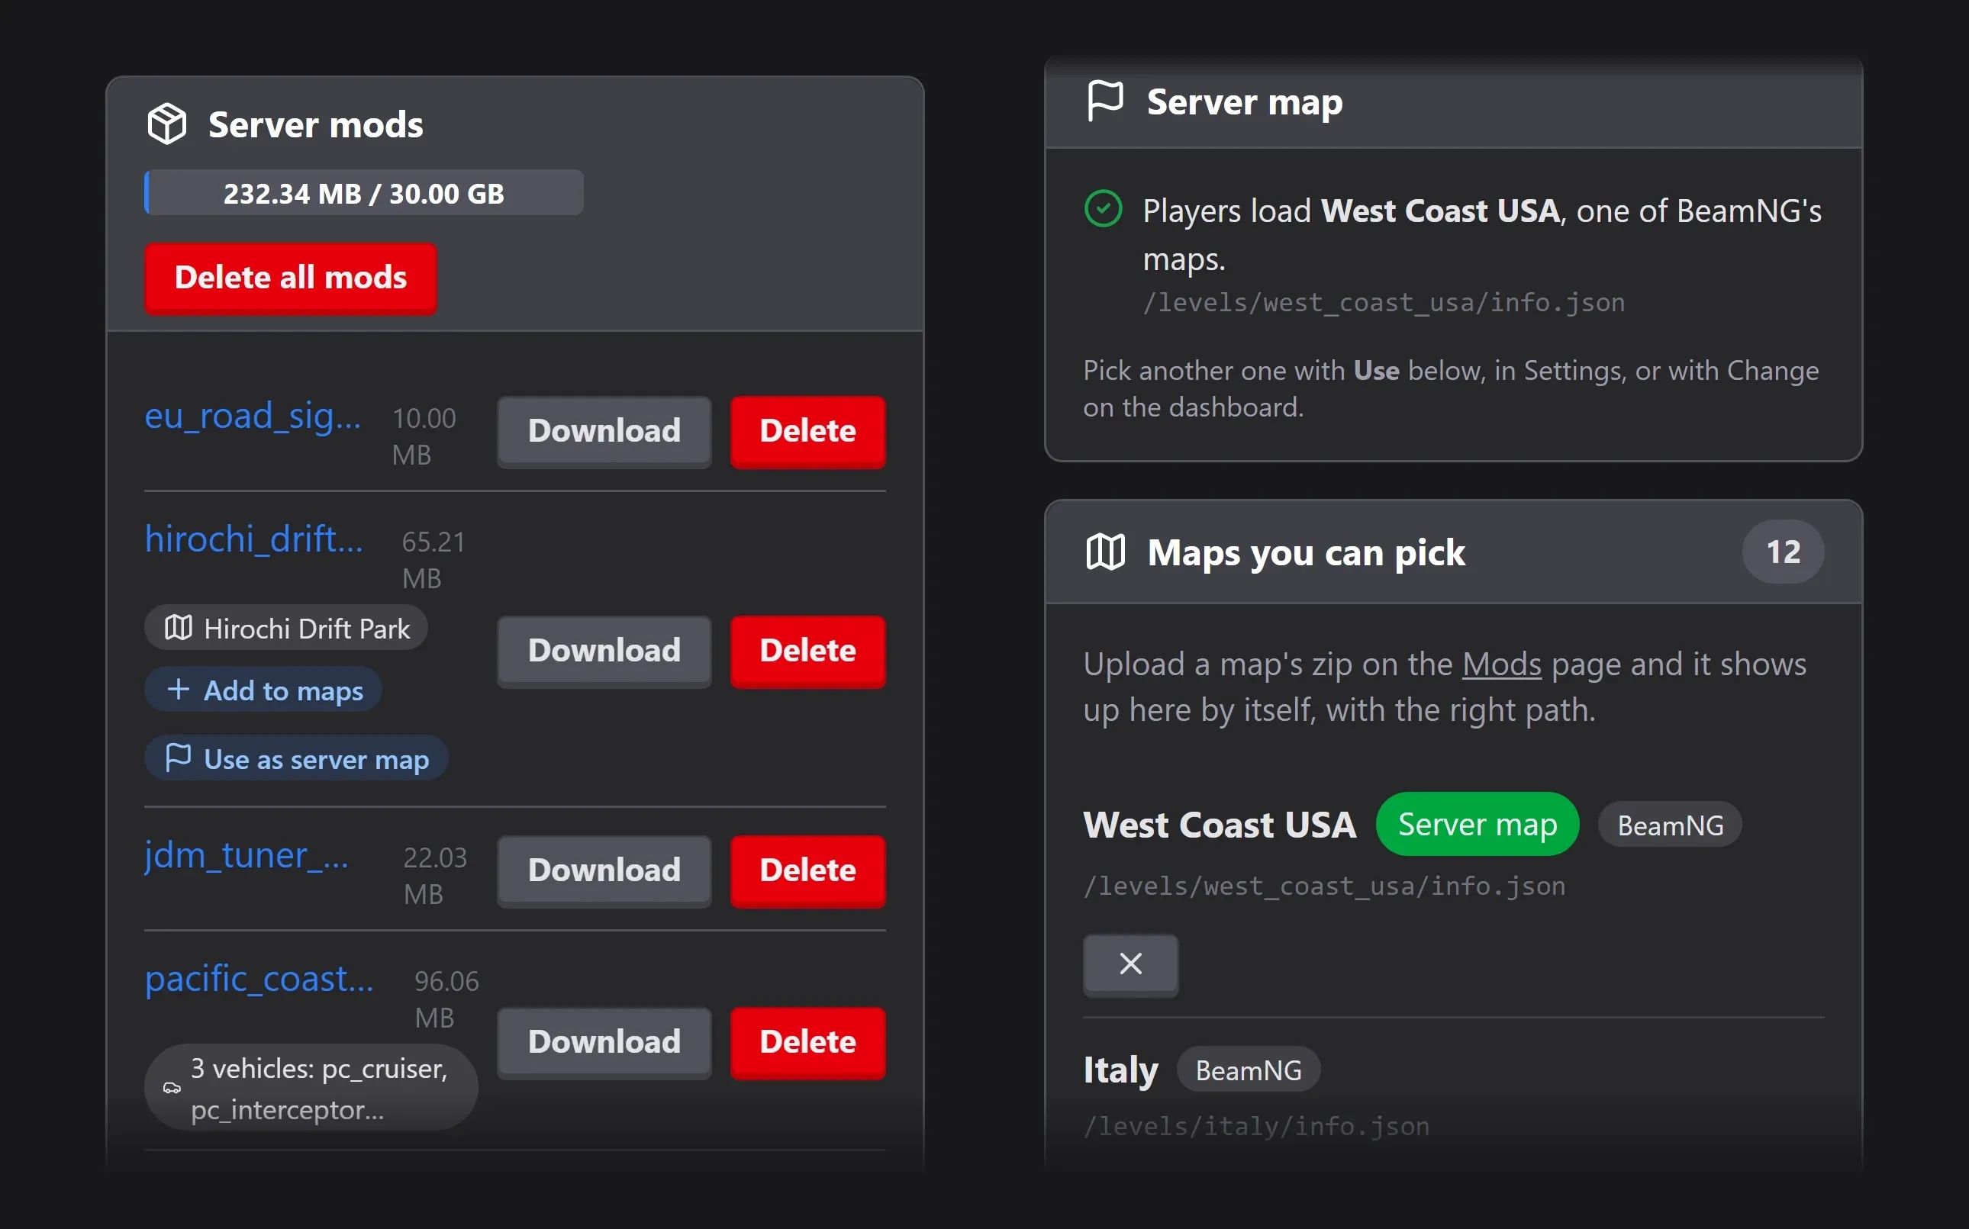Click the plus icon in Add to maps

pos(178,690)
